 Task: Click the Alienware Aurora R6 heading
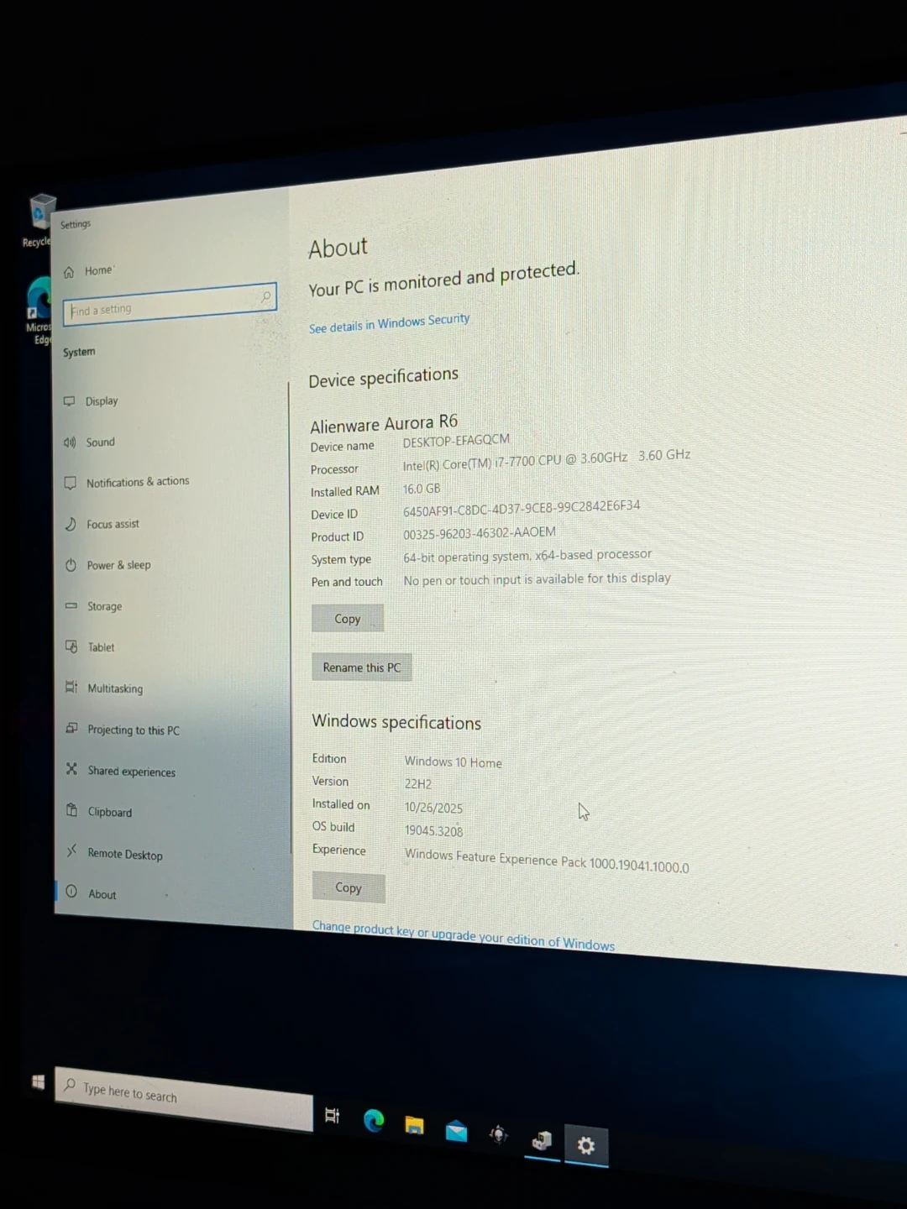(x=384, y=423)
